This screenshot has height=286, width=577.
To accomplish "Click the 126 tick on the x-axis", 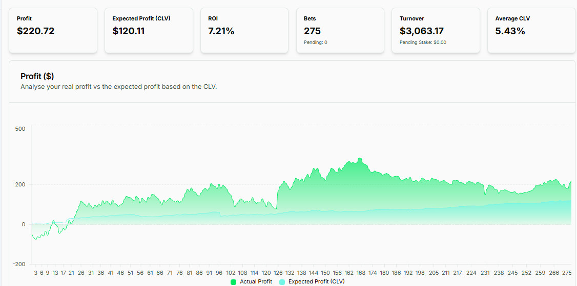I will pos(278,273).
